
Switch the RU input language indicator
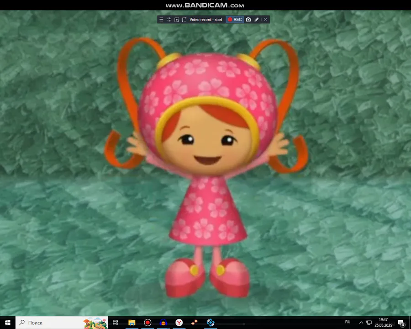click(348, 322)
